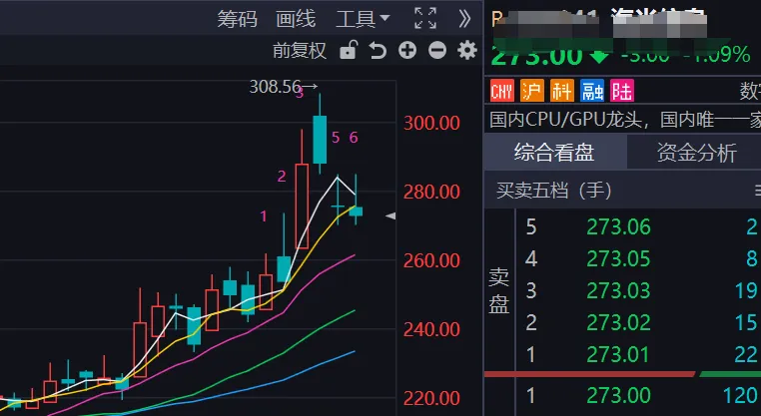Image resolution: width=761 pixels, height=416 pixels.
Task: Click the 280.00 price axis label
Action: (x=431, y=192)
